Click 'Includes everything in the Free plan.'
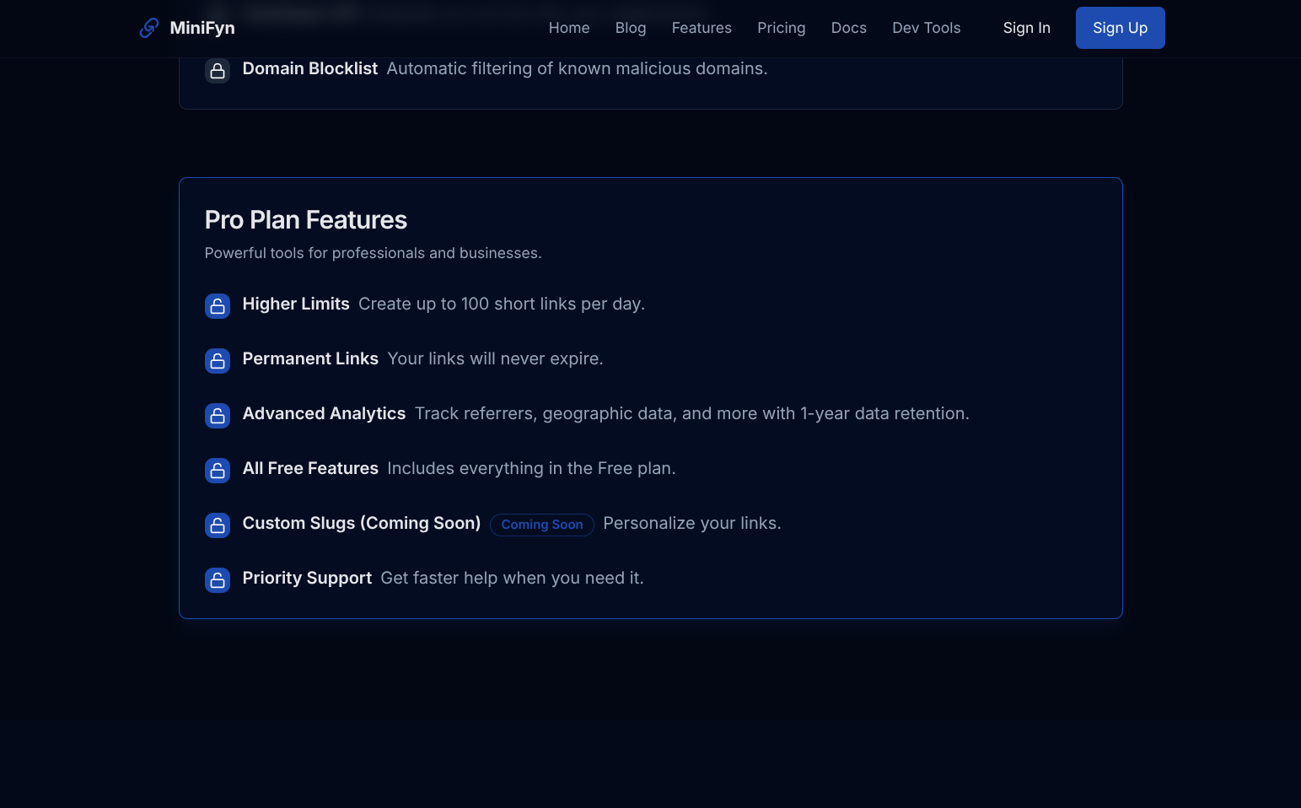Screen dimensions: 1301x808 531,468
